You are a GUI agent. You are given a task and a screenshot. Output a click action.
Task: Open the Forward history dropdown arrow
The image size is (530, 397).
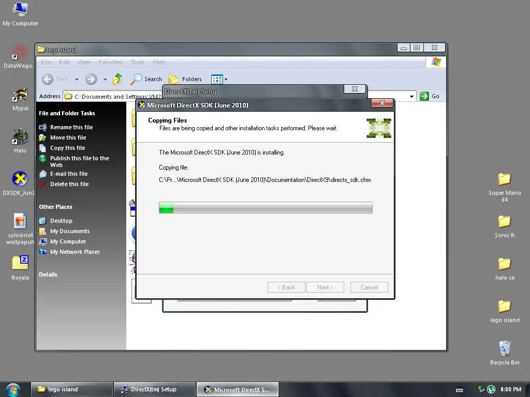105,79
